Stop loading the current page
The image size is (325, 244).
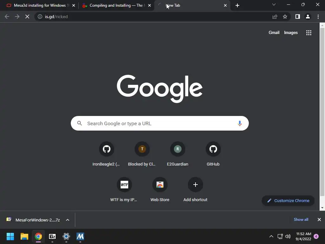pyautogui.click(x=27, y=17)
